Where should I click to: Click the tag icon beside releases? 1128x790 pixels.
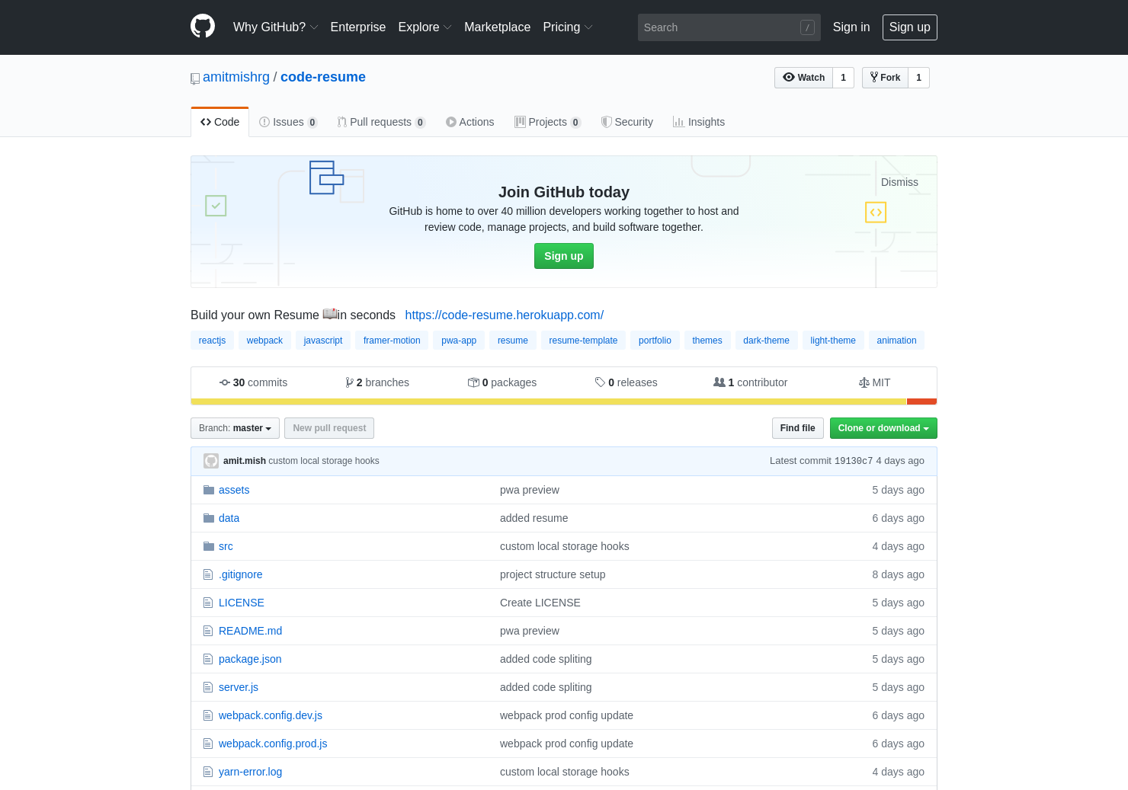pyautogui.click(x=600, y=382)
